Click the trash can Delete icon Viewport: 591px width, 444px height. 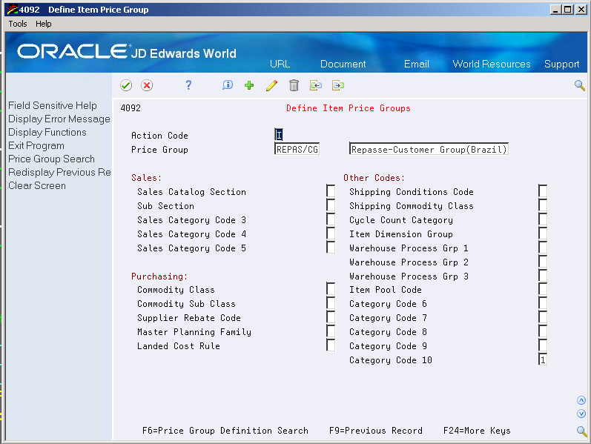coord(294,85)
